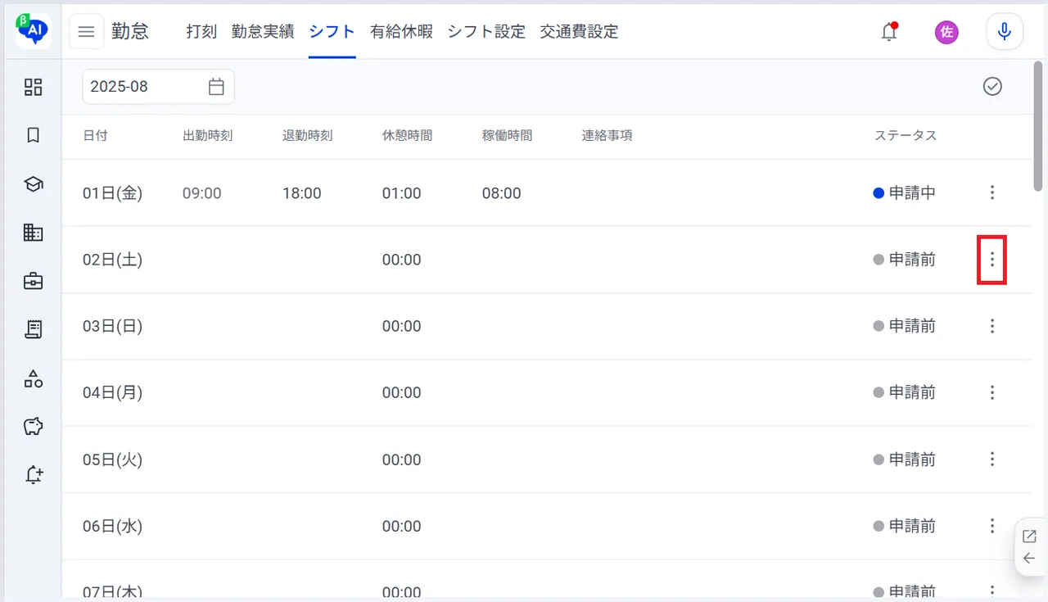The height and width of the screenshot is (602, 1048).
Task: Open three-dot menu for 02日(土) row
Action: pos(992,259)
